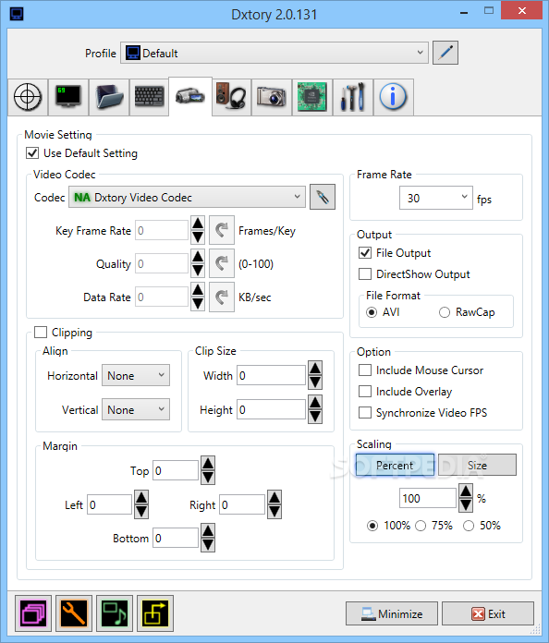Switch to the audio speaker-headphones tab

click(x=231, y=97)
